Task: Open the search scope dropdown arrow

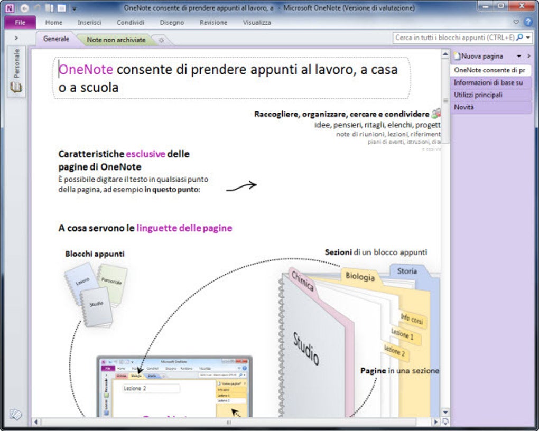Action: [x=528, y=38]
